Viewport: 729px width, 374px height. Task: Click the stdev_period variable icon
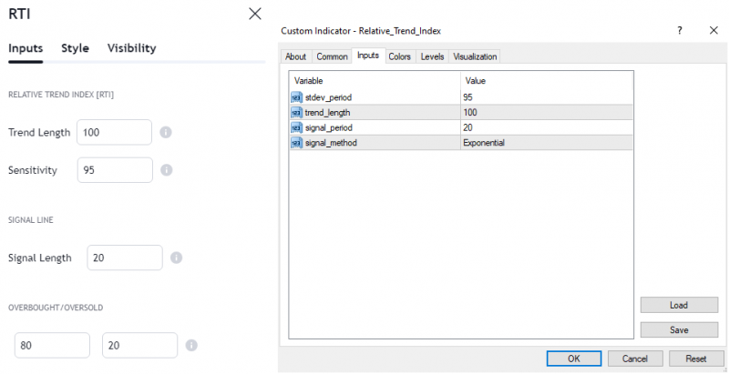[x=296, y=96]
